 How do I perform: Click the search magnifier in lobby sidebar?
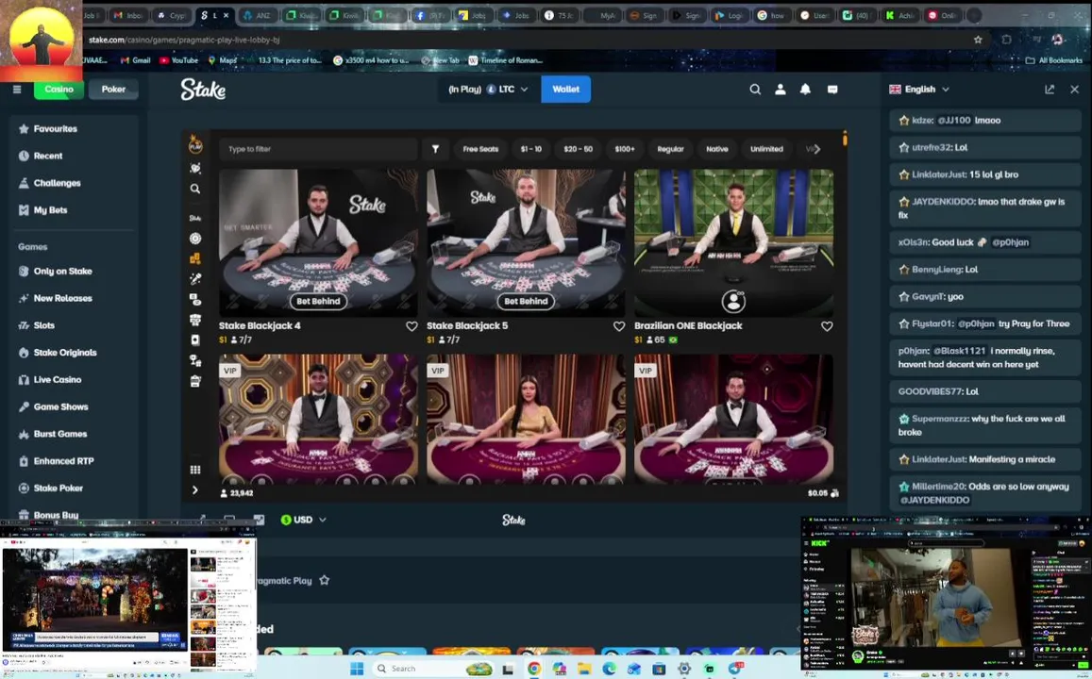(195, 189)
